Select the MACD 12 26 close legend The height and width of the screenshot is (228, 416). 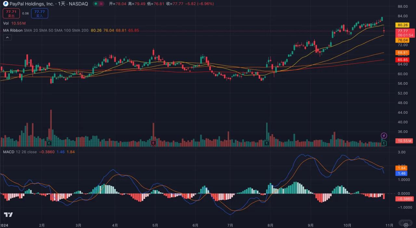[x=20, y=152]
